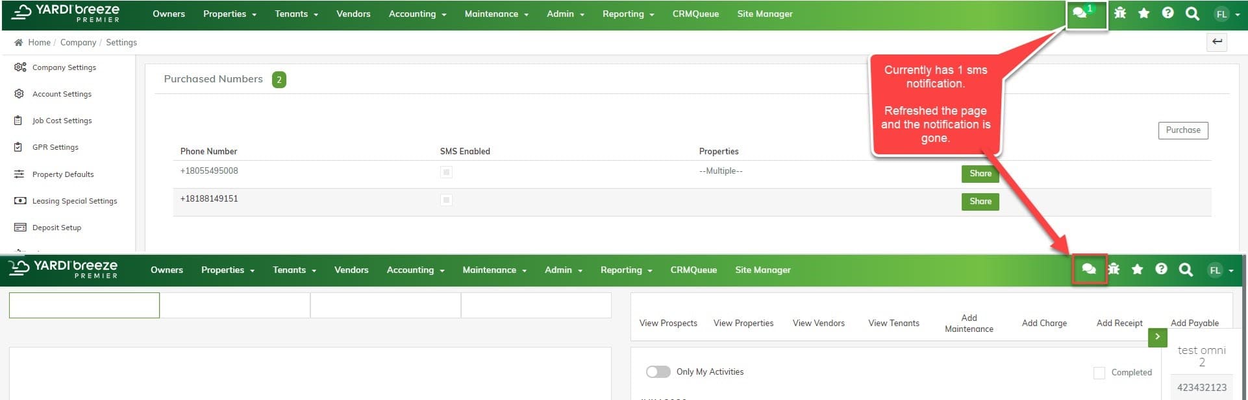This screenshot has width=1248, height=400.
Task: Expand Properties dropdown in Settings page navbar
Action: [x=230, y=14]
